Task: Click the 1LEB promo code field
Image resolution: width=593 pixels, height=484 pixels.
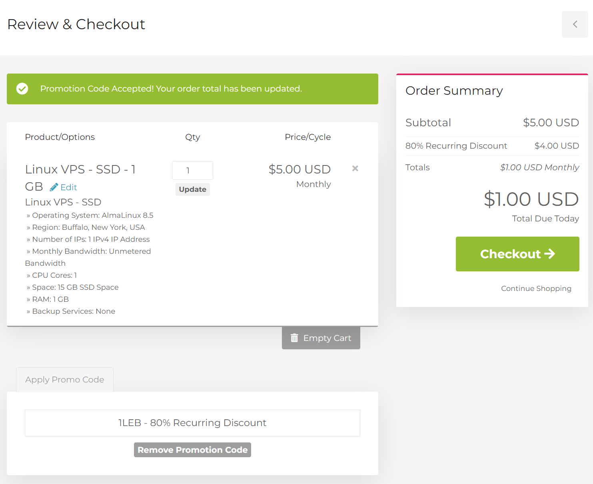Action: 192,423
